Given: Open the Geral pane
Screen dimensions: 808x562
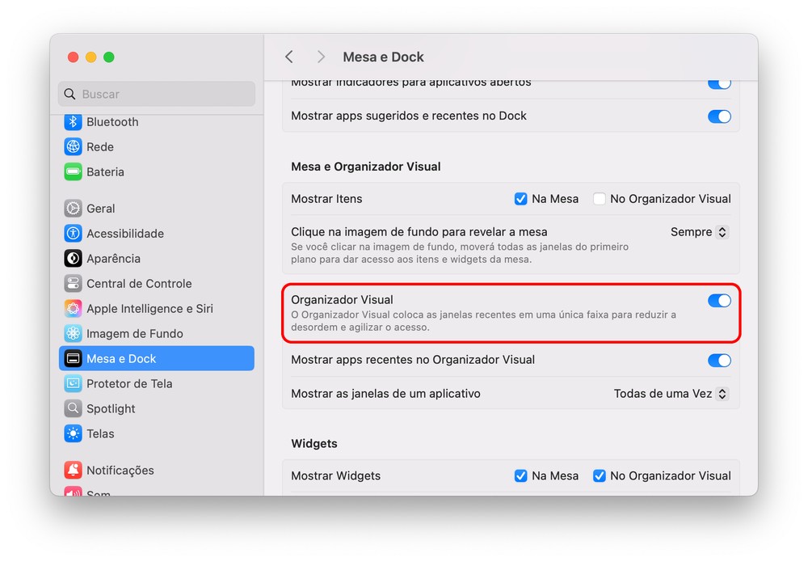Looking at the screenshot, I should click(x=156, y=209).
